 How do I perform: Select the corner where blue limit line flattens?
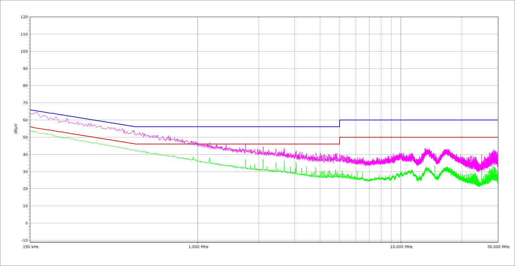coord(135,127)
